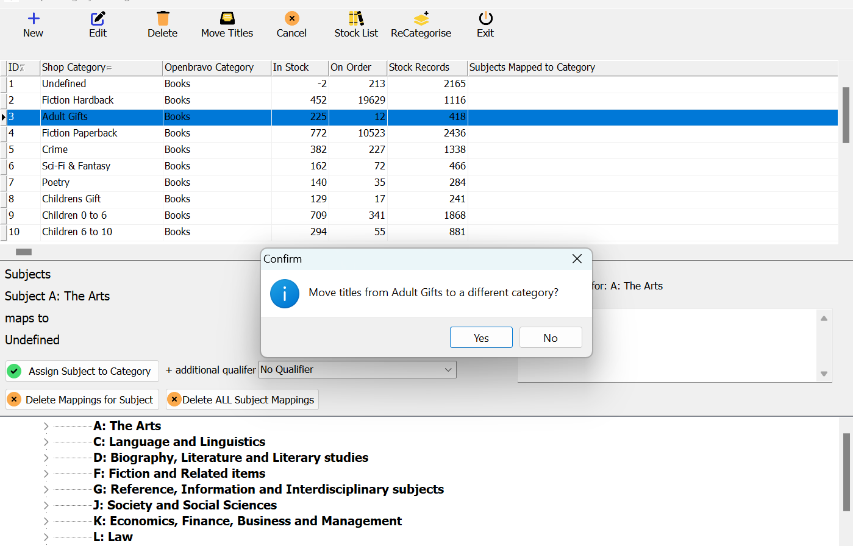This screenshot has width=853, height=546.
Task: Click the category grid vertical scrollbar
Action: coord(846,115)
